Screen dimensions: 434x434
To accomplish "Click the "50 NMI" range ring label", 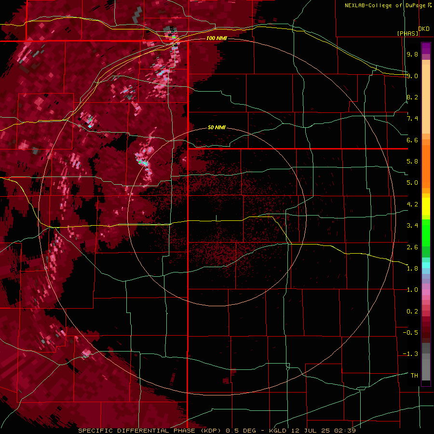I will (217, 128).
